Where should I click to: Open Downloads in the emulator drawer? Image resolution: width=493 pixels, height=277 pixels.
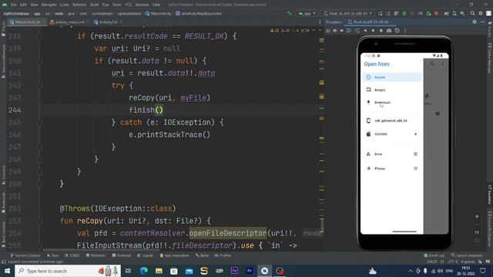pyautogui.click(x=392, y=102)
